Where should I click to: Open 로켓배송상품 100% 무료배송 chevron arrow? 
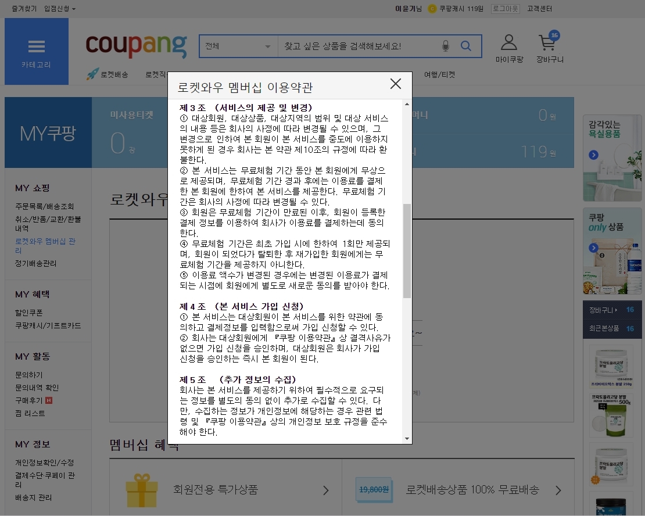[558, 490]
